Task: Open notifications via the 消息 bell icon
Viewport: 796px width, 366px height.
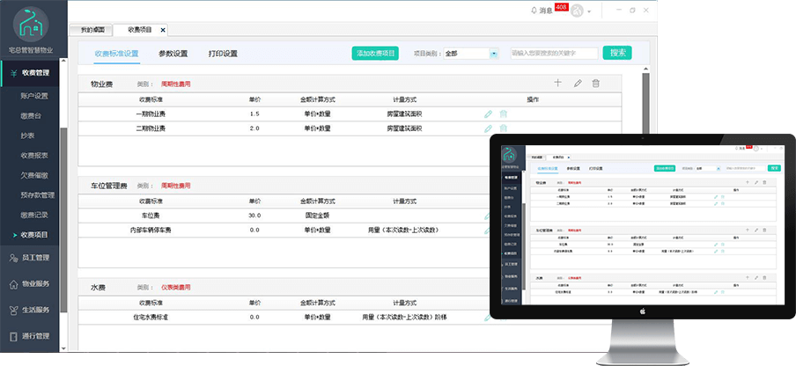Action: coord(534,11)
